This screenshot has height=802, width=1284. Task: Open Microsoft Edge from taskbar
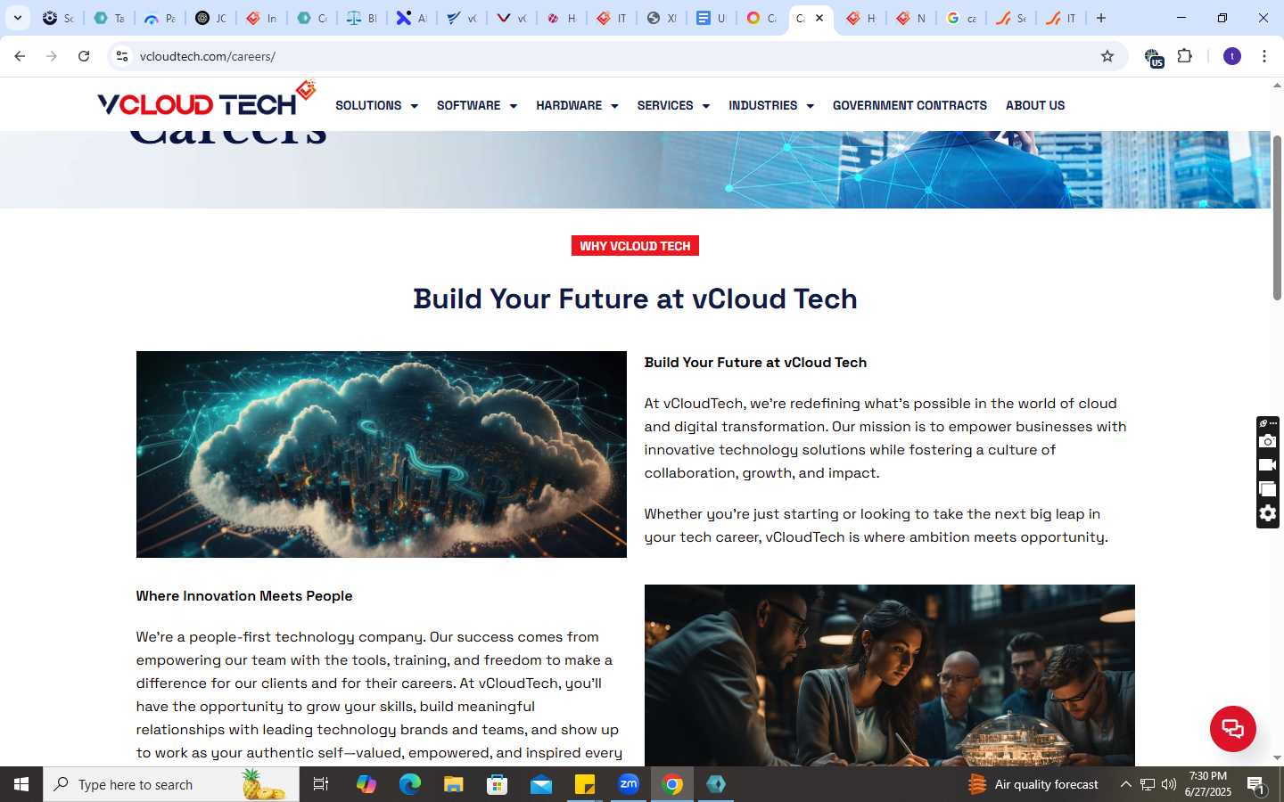tap(409, 784)
